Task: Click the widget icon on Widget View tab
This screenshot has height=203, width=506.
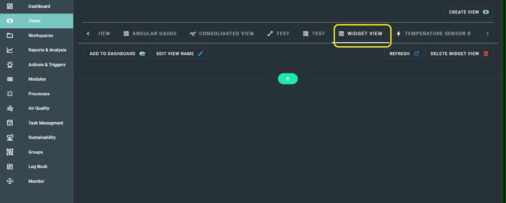Action: pyautogui.click(x=342, y=34)
